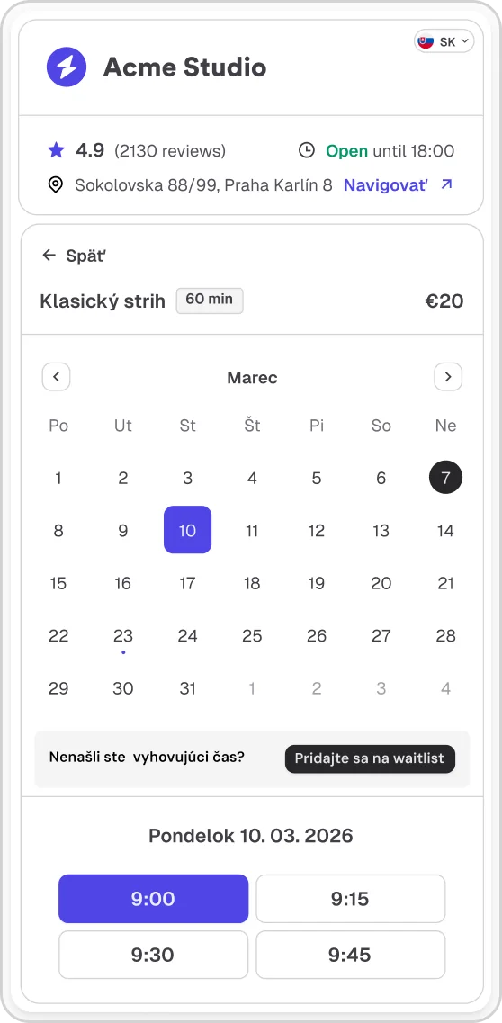Go to previous month with left chevron

(56, 376)
